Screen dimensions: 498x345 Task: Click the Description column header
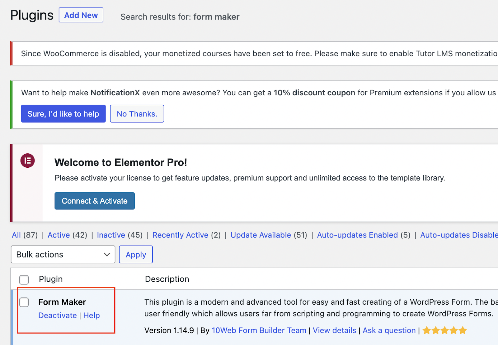coord(167,279)
